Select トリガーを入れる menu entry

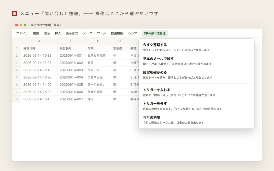(x=196, y=92)
